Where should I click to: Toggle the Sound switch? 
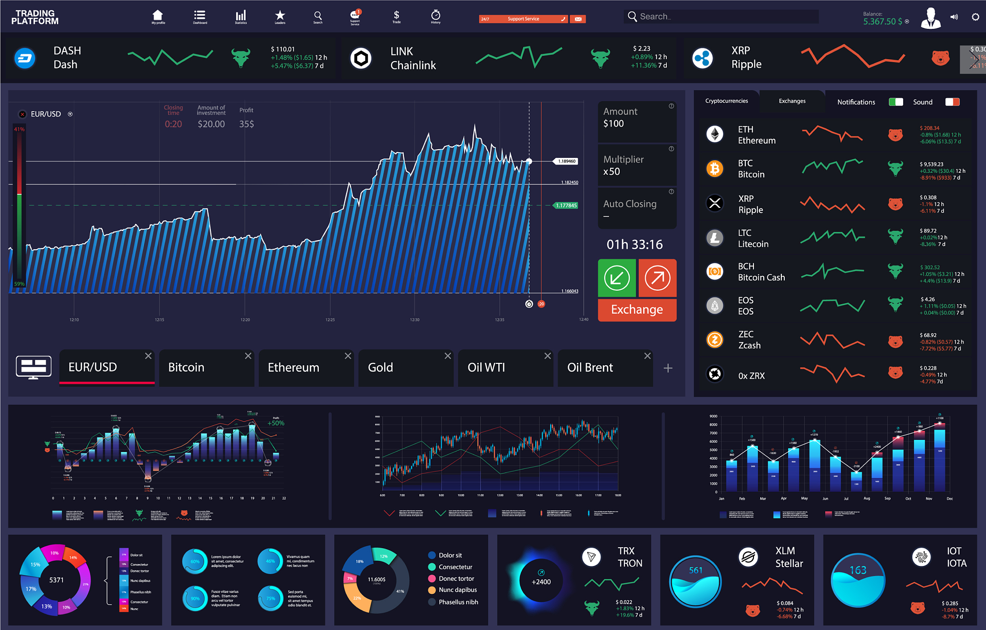(952, 102)
